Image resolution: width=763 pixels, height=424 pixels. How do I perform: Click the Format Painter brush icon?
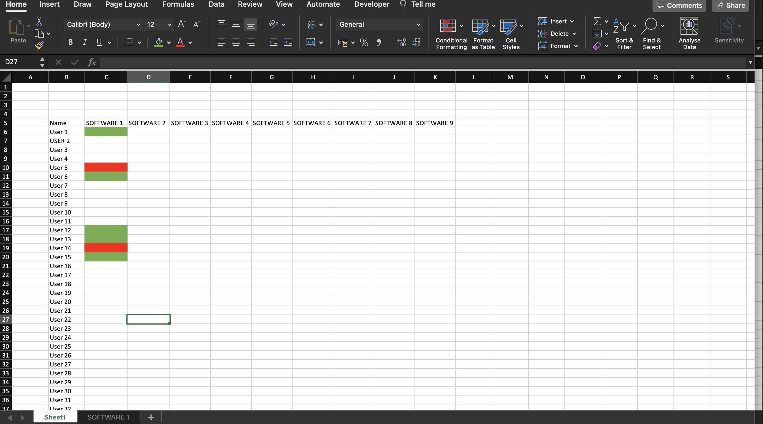click(39, 46)
